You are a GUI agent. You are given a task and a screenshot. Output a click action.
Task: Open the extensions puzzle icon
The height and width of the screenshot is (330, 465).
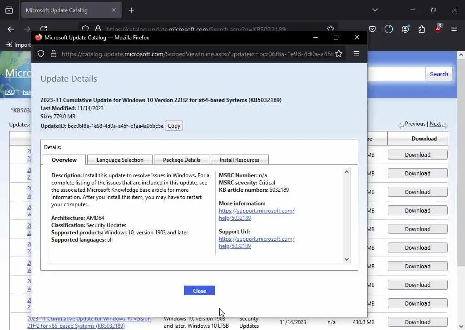tap(421, 29)
